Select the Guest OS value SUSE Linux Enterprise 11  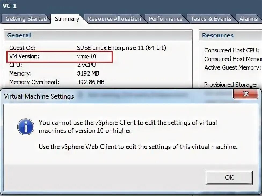click(122, 48)
